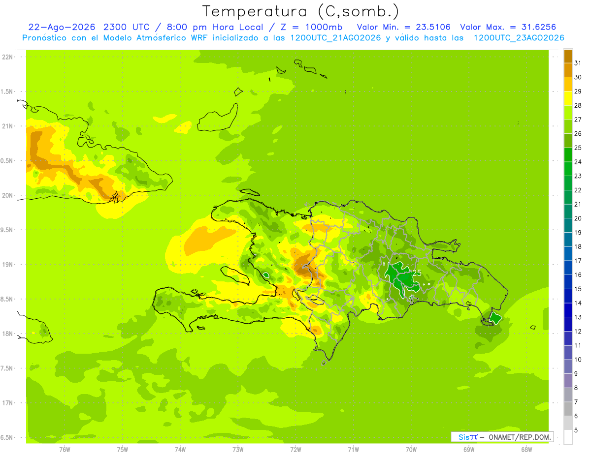Click the "22N" latitude axis label

point(8,57)
